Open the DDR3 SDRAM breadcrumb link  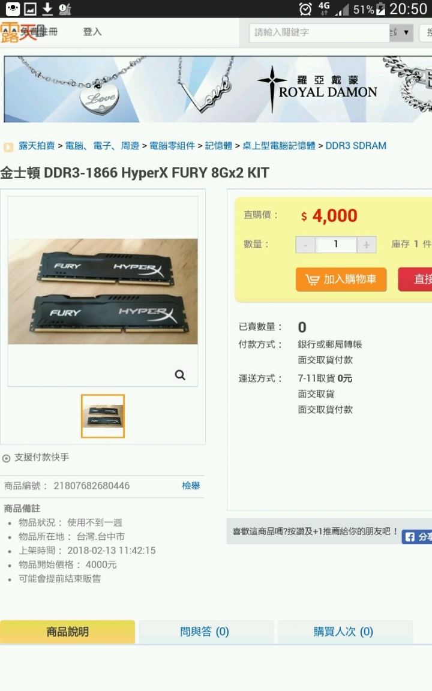[356, 146]
